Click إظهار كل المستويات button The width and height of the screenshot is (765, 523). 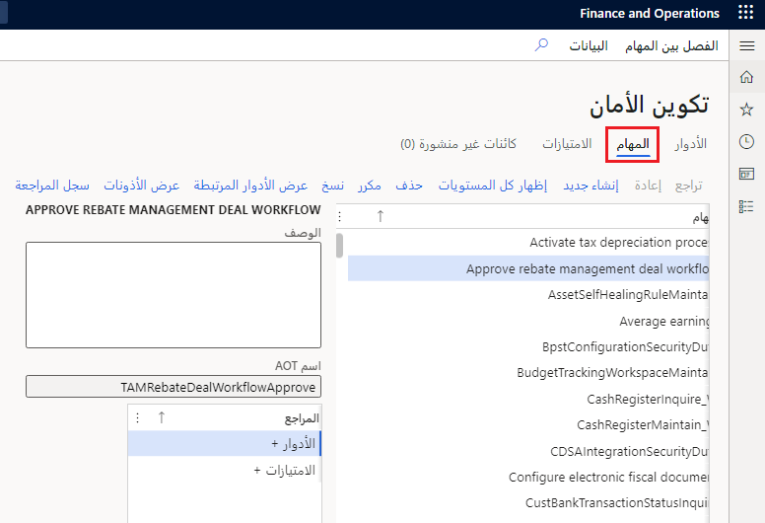pyautogui.click(x=492, y=186)
